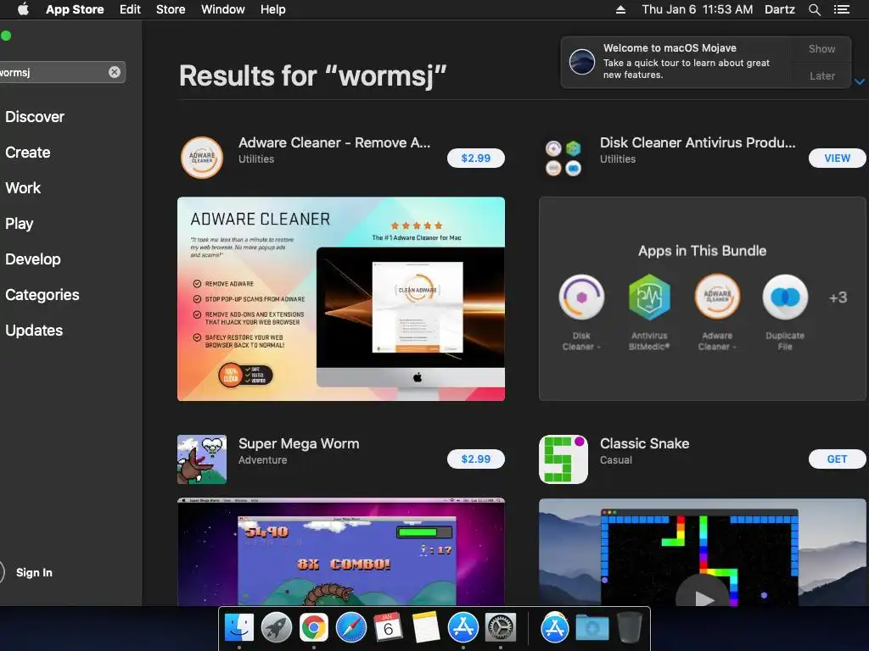Go to the Work section
869x651 pixels.
(x=23, y=187)
